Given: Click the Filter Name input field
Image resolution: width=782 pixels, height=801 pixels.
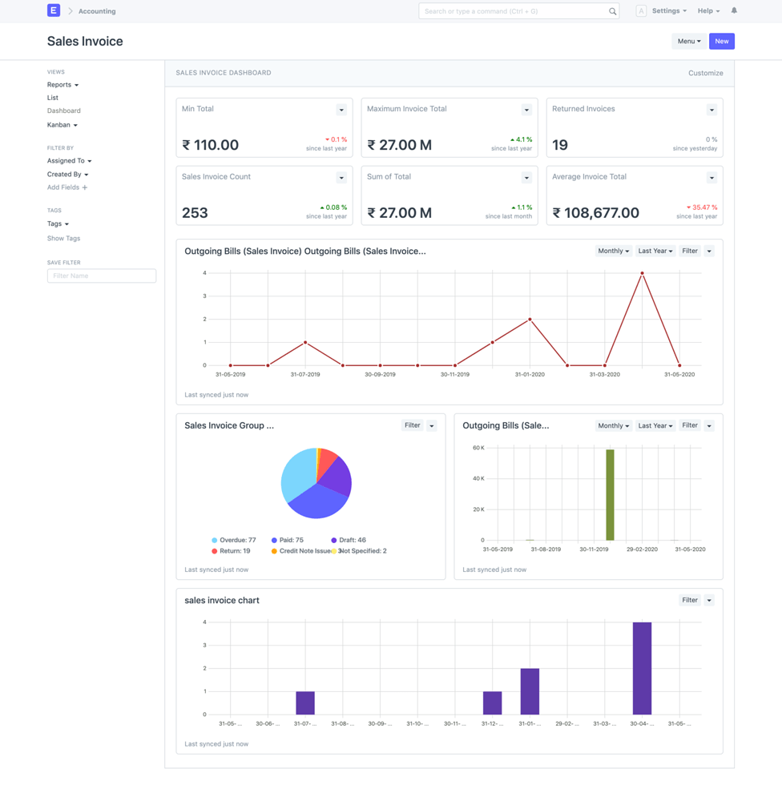Looking at the screenshot, I should 101,276.
